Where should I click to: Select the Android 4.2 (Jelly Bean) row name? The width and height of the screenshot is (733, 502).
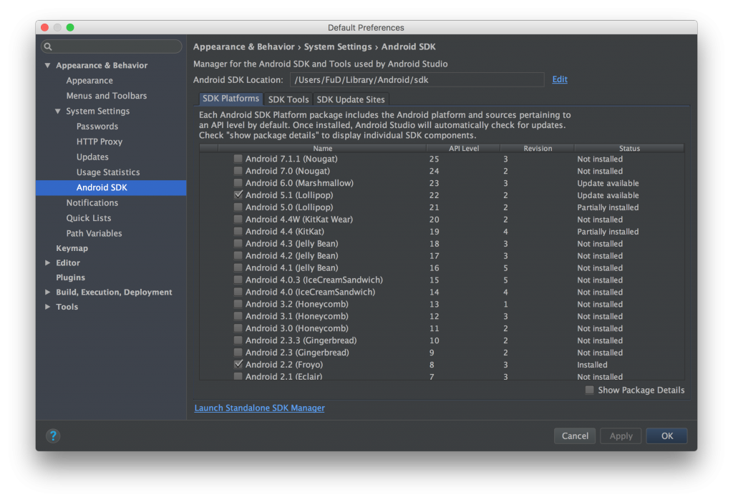tap(292, 256)
